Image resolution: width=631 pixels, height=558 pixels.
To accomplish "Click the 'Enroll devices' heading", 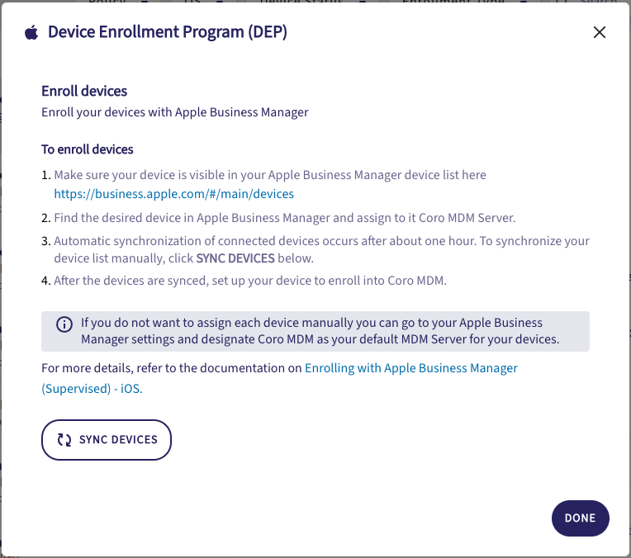I will [84, 92].
